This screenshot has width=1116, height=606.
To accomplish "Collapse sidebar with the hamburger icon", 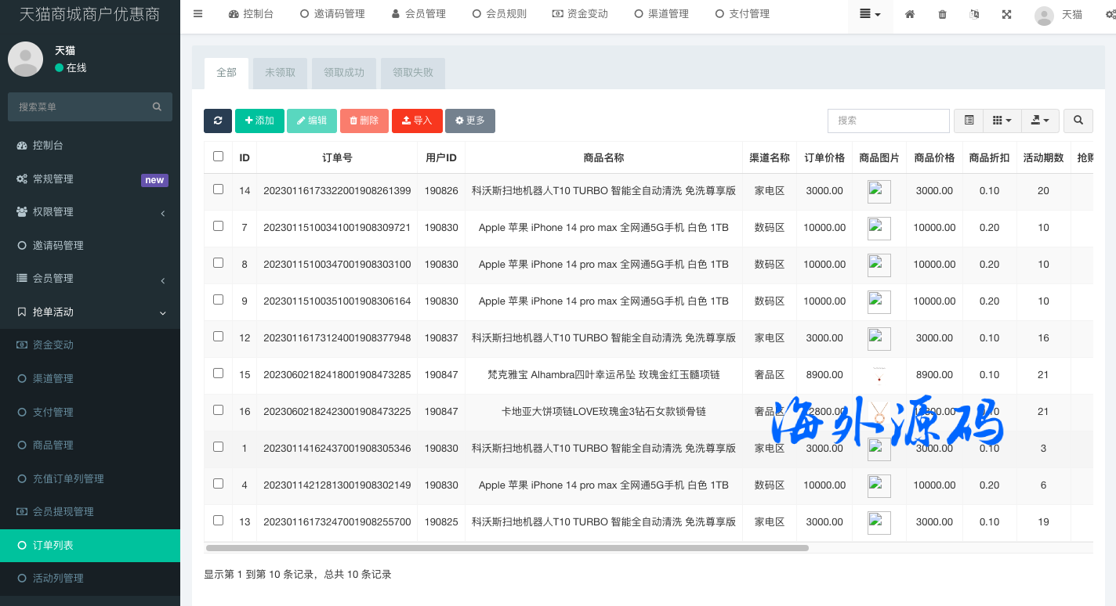I will click(x=197, y=13).
